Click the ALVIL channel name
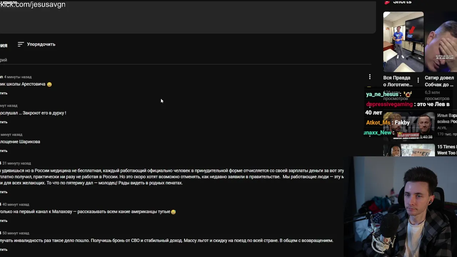This screenshot has width=457, height=257. click(442, 128)
